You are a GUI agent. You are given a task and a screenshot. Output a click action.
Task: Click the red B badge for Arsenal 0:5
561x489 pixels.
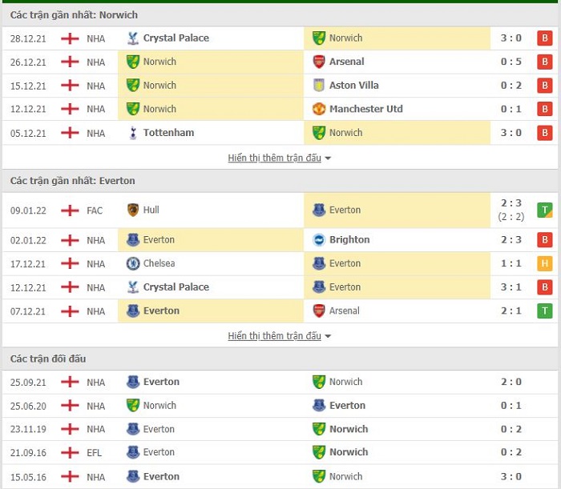tap(544, 62)
